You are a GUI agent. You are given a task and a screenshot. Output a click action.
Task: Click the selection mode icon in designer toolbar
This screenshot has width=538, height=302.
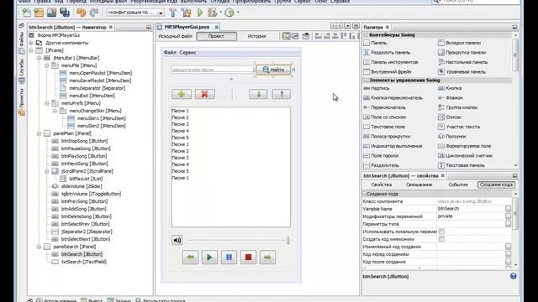tap(286, 36)
